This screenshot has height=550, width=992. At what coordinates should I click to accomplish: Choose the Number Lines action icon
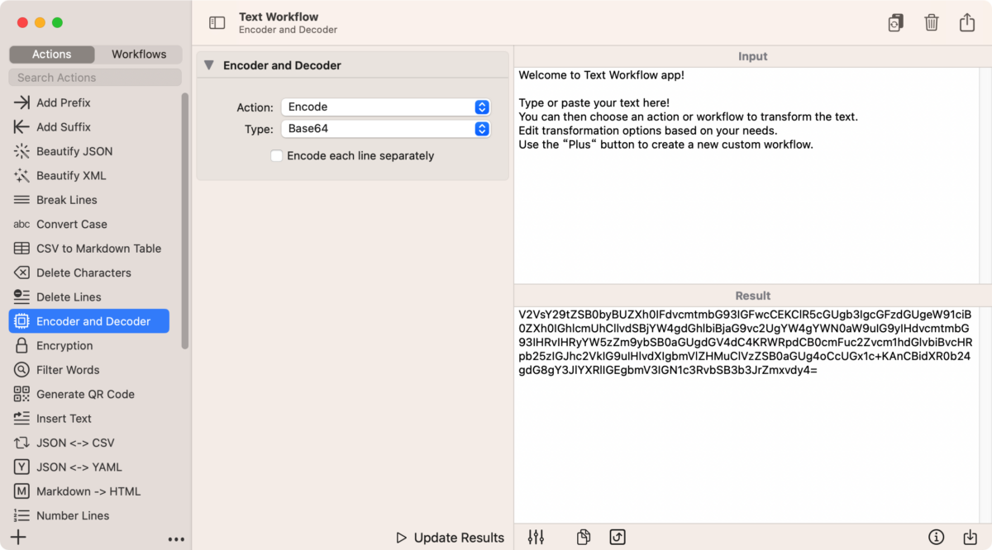[x=21, y=515]
